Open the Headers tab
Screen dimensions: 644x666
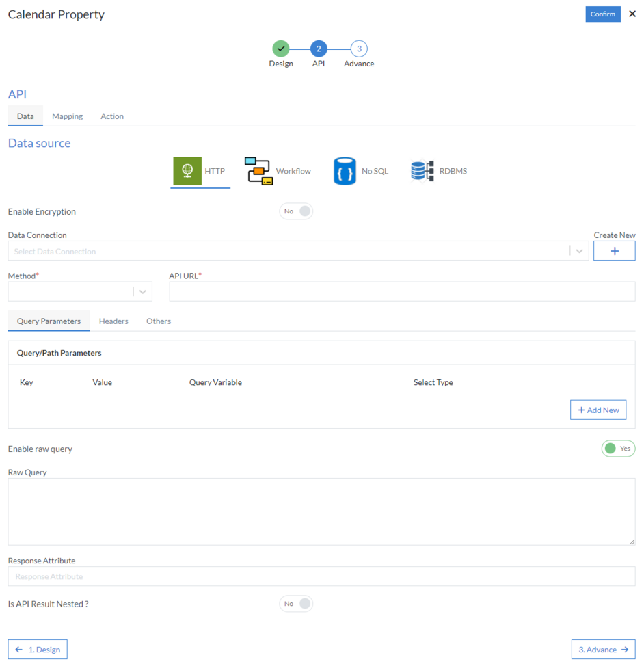pyautogui.click(x=113, y=321)
